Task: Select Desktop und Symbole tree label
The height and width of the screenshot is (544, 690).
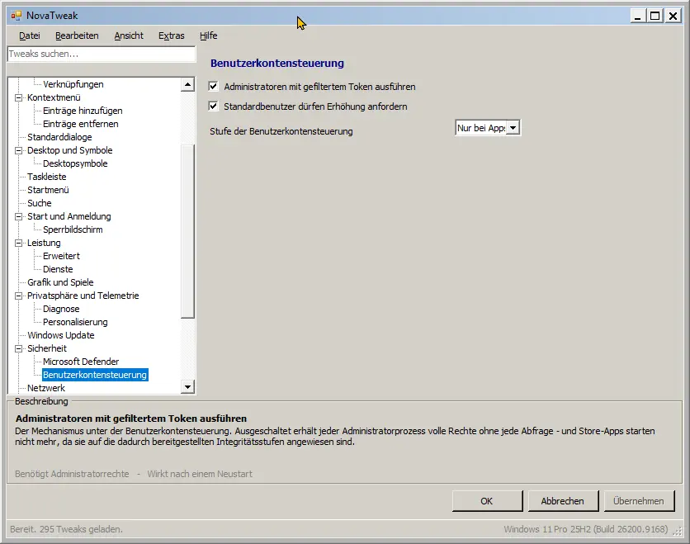Action: pos(70,150)
